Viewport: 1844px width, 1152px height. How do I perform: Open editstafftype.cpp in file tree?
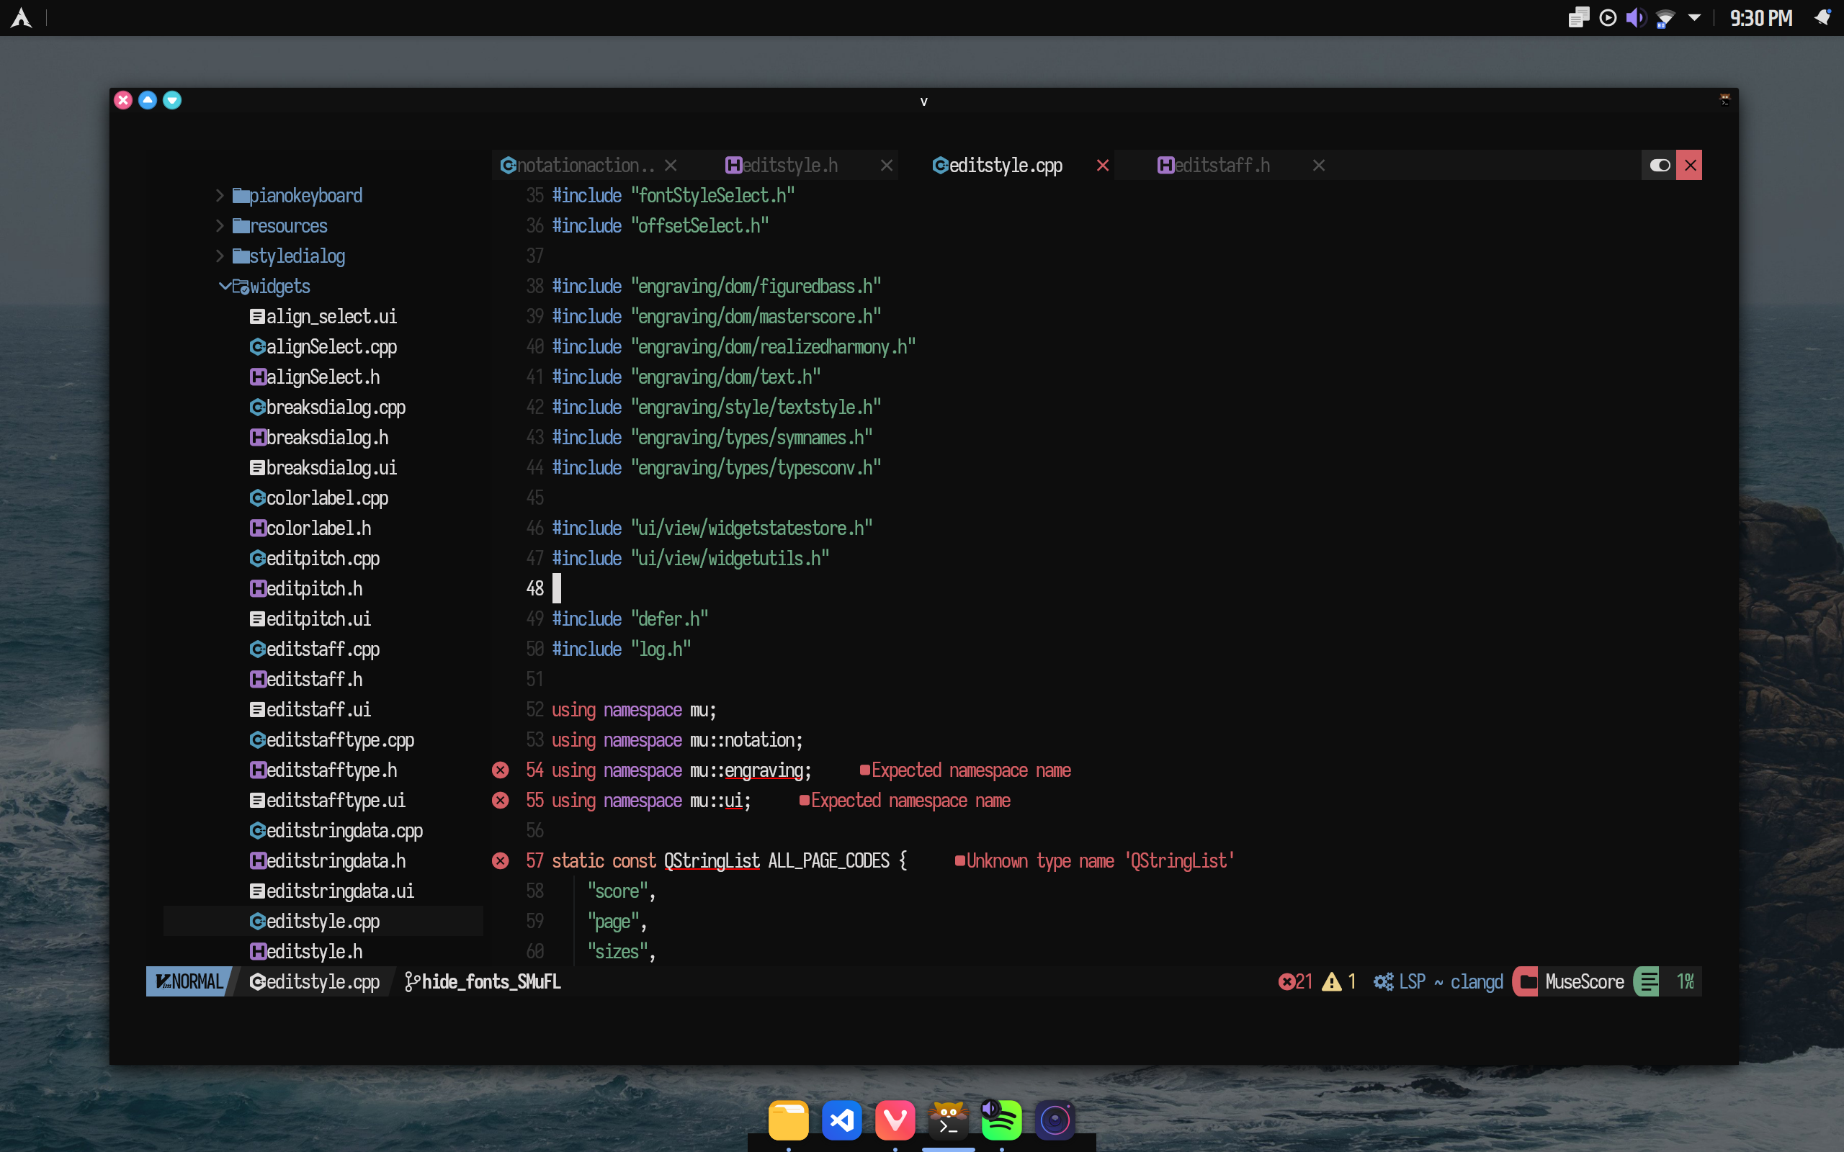point(339,740)
